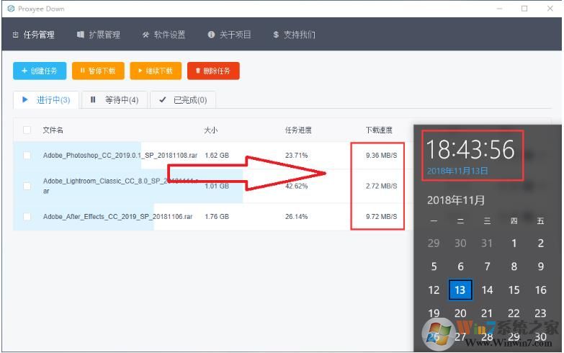Check the Adobe_Lightroom_Classic row checkbox
The width and height of the screenshot is (564, 353).
27,186
